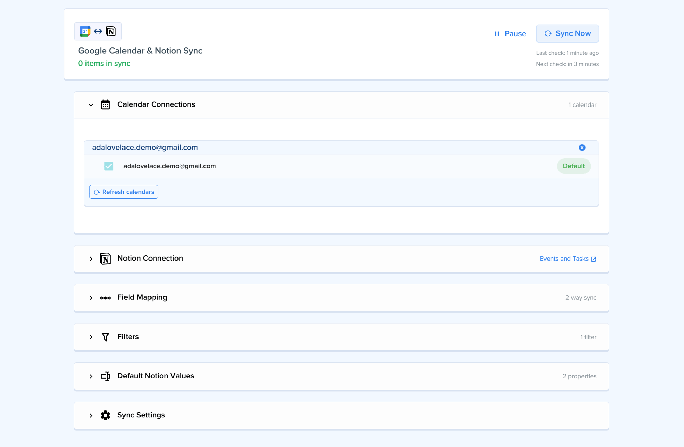The width and height of the screenshot is (684, 447).
Task: Expand the Default Notion Values chevron
Action: click(x=91, y=376)
